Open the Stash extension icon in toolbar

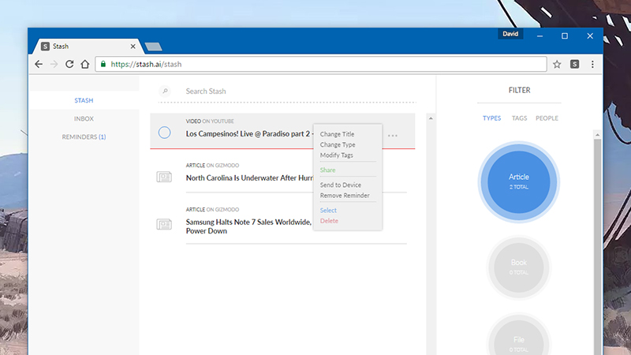pyautogui.click(x=575, y=64)
